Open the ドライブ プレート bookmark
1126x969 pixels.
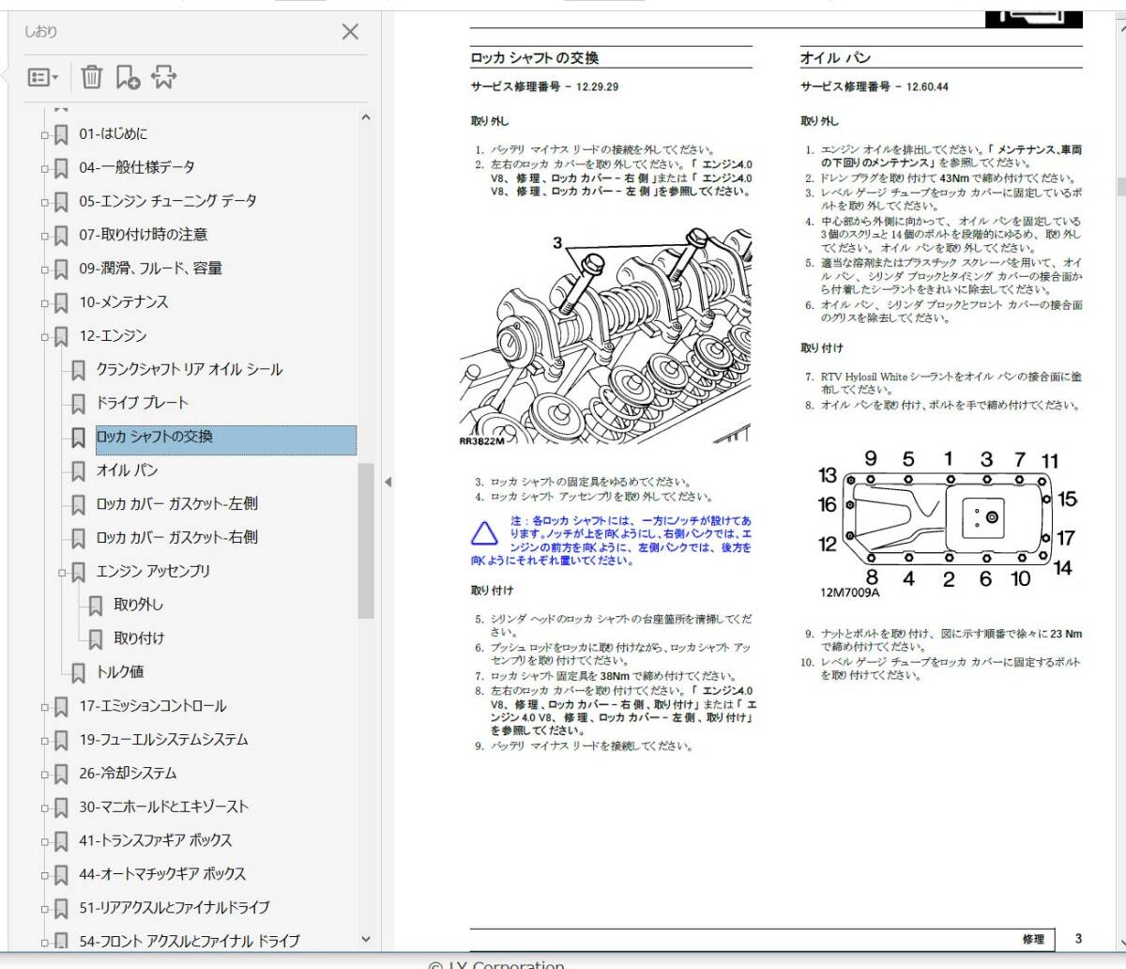point(143,403)
